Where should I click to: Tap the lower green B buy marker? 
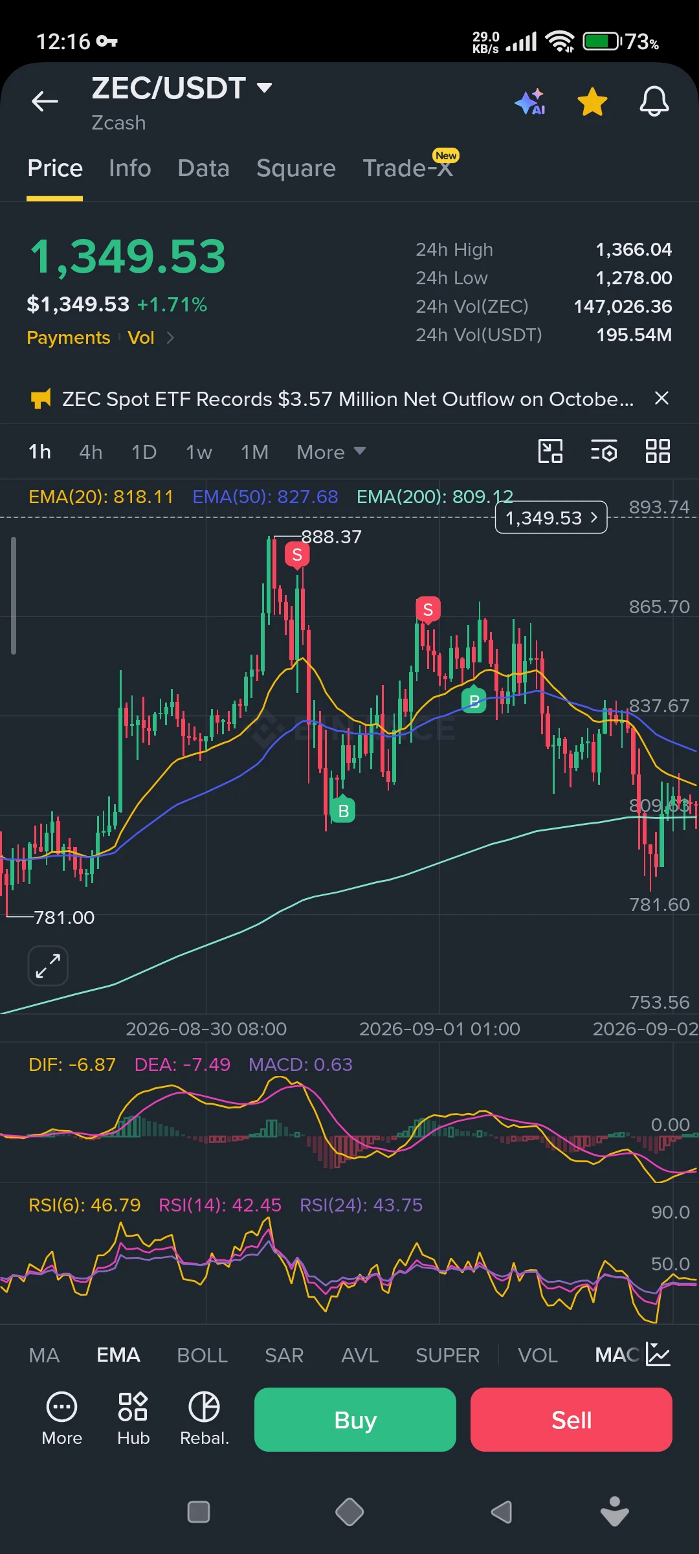[x=343, y=809]
